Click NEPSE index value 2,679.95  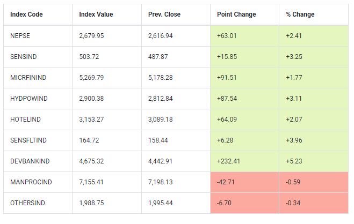[x=91, y=36]
